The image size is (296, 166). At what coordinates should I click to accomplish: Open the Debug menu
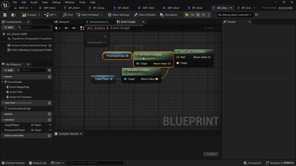(56, 2)
